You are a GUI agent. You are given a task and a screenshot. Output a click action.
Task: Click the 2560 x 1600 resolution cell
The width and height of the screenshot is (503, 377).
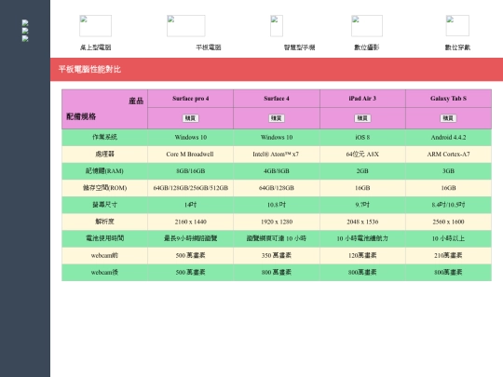click(448, 222)
